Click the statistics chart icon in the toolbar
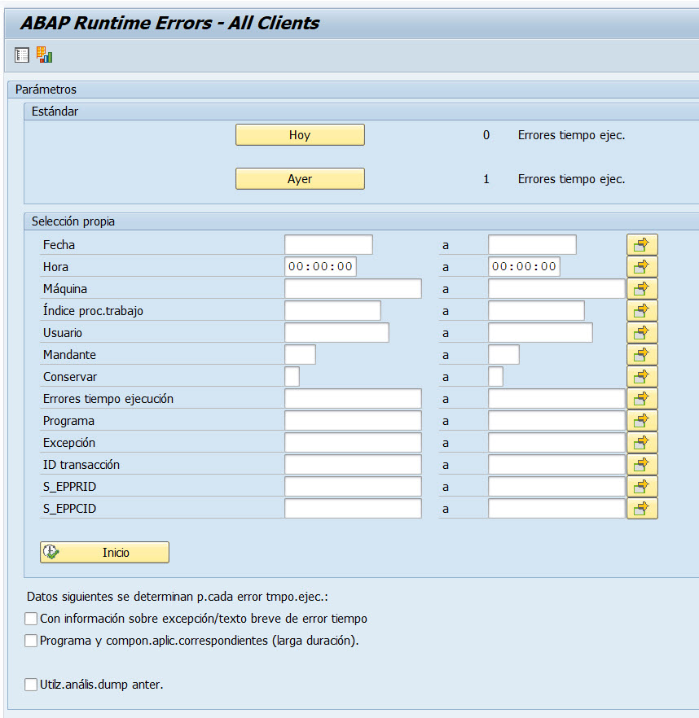Viewport: 699px width, 718px height. coord(44,55)
